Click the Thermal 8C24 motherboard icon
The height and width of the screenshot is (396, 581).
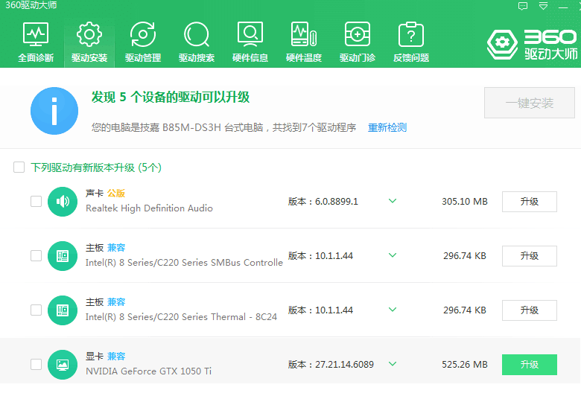point(63,310)
